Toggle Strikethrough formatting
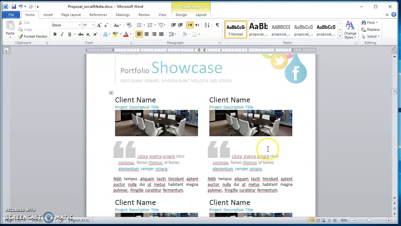 coord(81,34)
